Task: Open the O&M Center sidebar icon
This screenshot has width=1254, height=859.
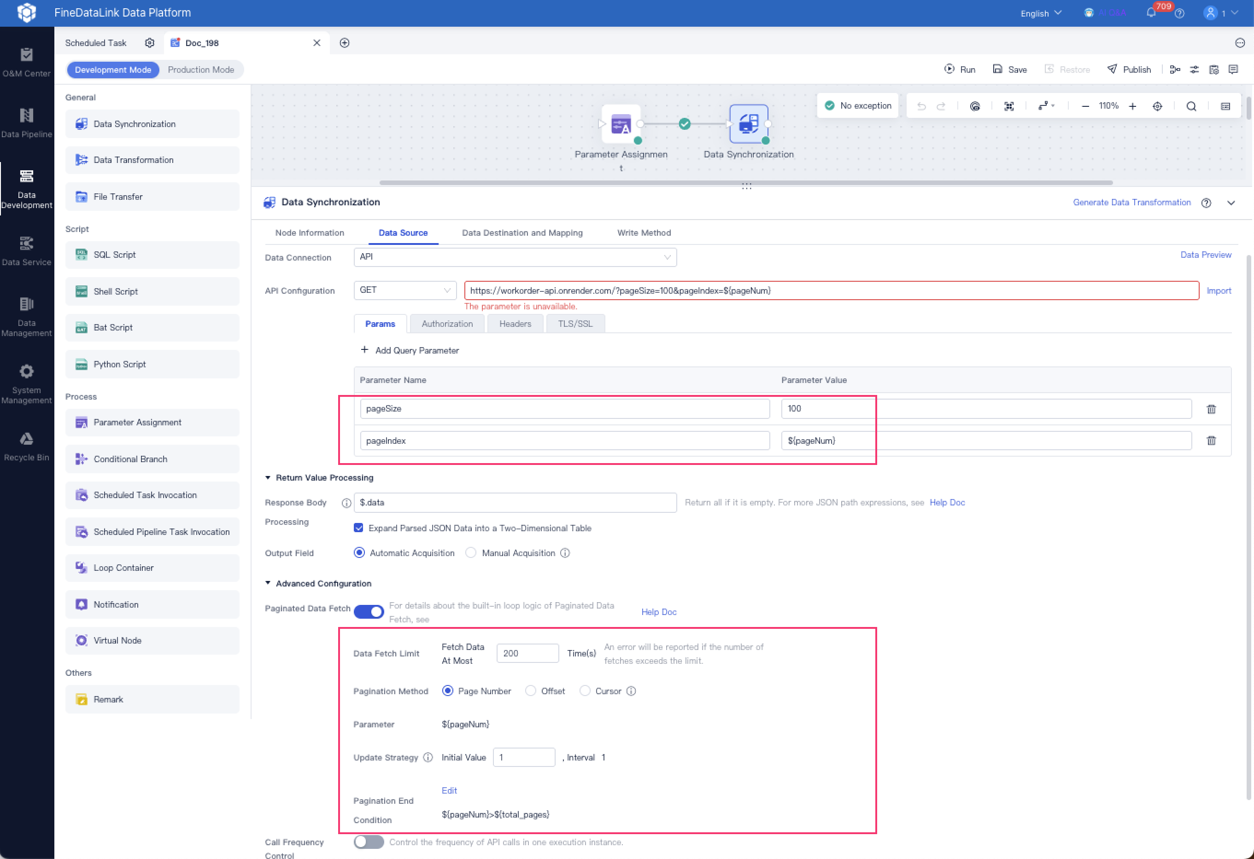Action: point(26,62)
